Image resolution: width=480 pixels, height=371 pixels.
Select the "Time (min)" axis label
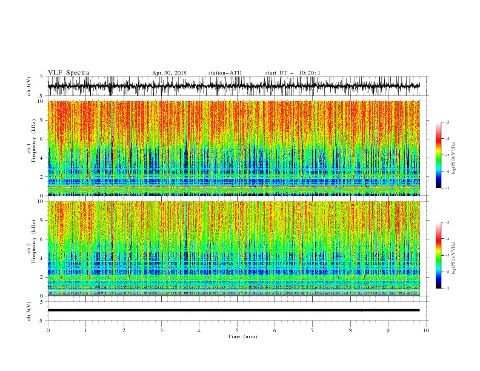point(242,336)
